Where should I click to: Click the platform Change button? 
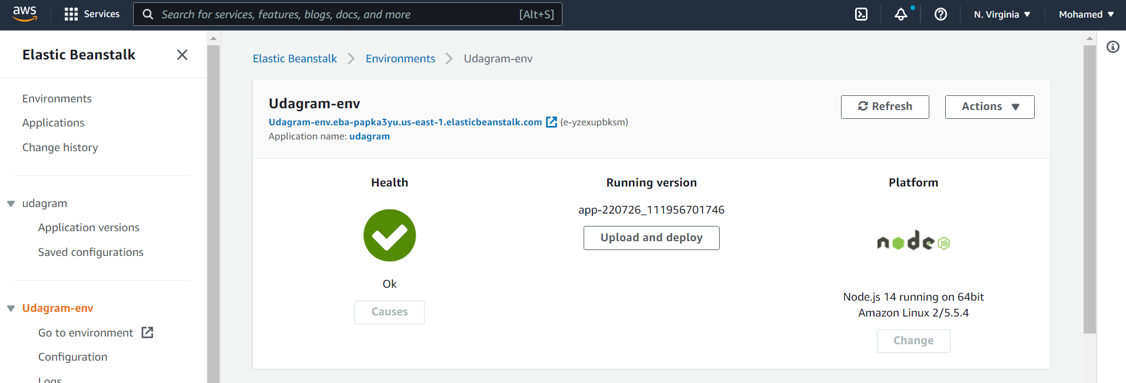pos(913,341)
